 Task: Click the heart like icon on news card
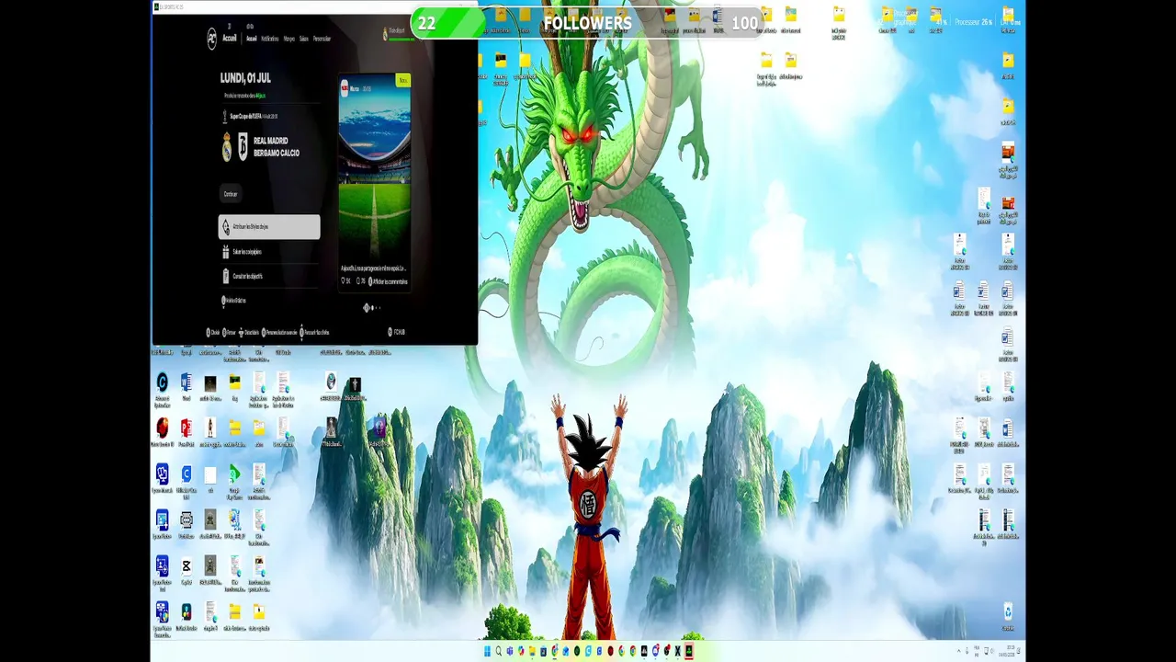pyautogui.click(x=343, y=281)
